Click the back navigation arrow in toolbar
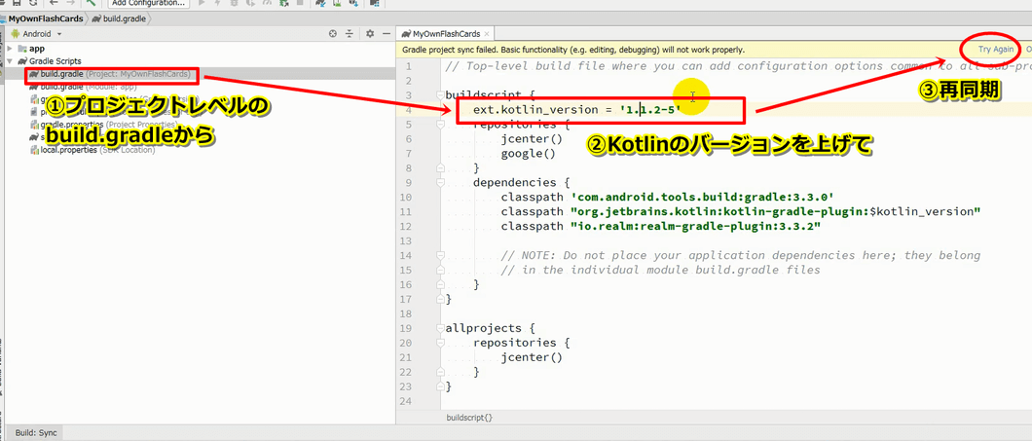1032x441 pixels. tap(54, 3)
